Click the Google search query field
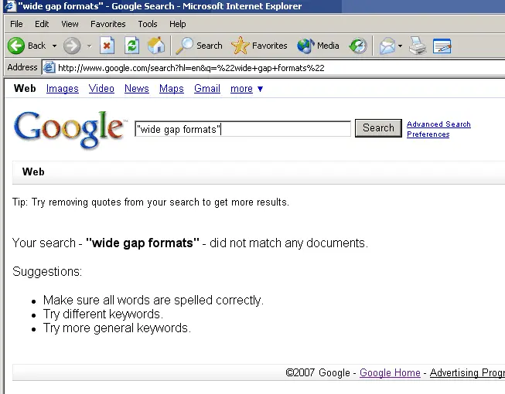Viewport: 505px width, 394px height. click(243, 129)
